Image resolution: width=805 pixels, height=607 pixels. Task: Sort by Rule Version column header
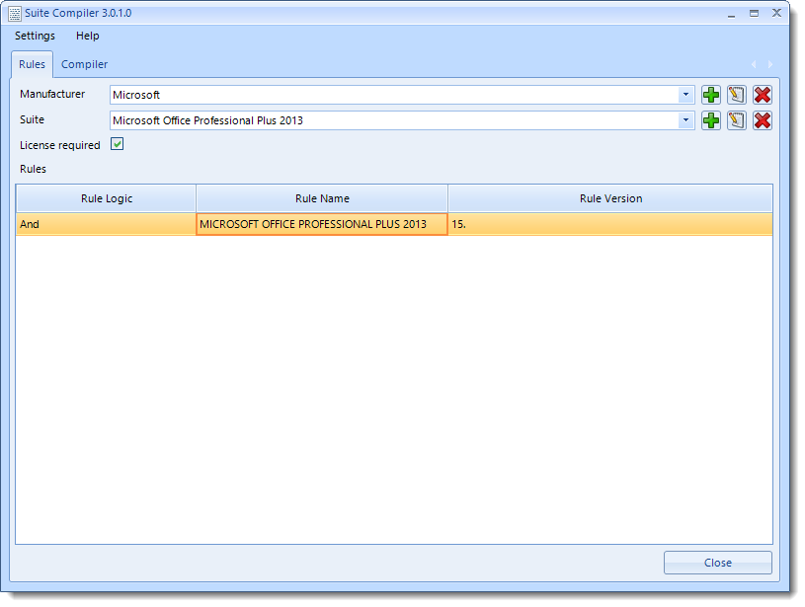[610, 198]
